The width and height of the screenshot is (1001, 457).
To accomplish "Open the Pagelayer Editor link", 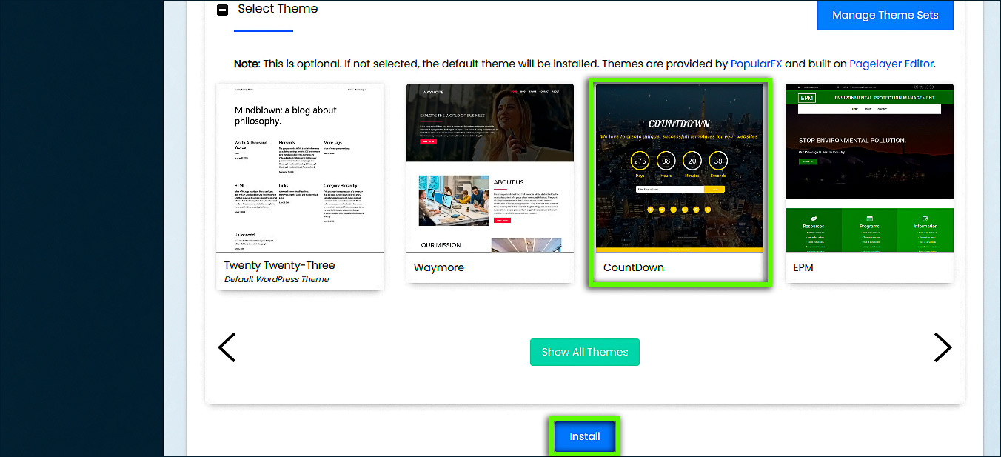I will 891,64.
